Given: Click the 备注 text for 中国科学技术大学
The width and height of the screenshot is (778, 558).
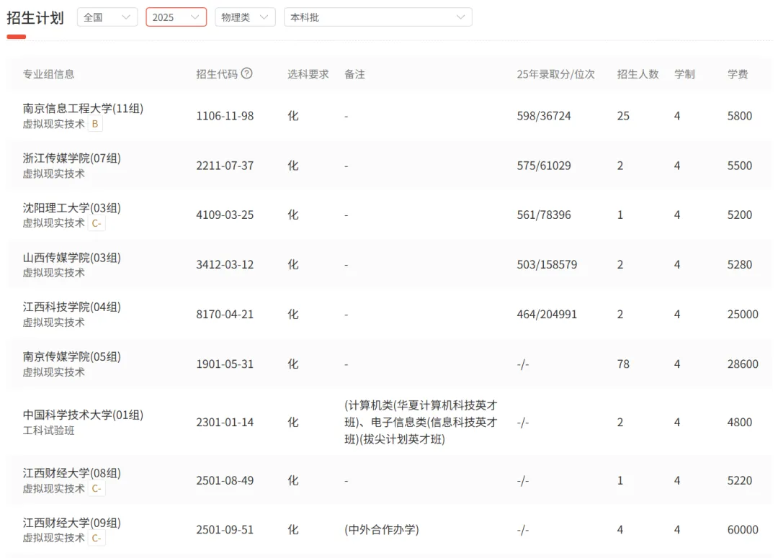Looking at the screenshot, I should [407, 423].
